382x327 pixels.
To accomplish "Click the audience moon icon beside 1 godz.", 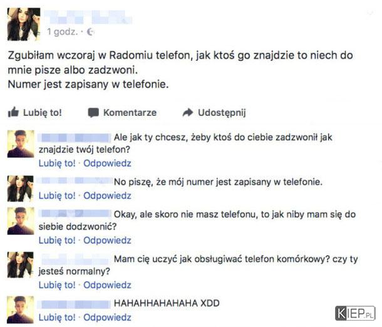I will click(x=90, y=32).
